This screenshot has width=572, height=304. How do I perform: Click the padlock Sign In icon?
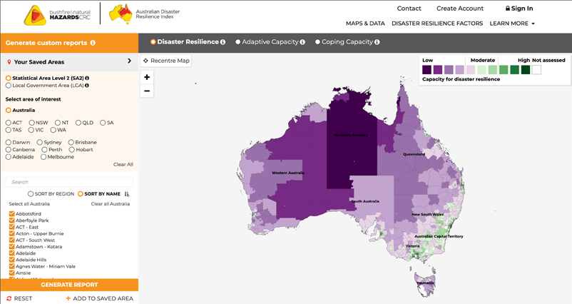[507, 8]
